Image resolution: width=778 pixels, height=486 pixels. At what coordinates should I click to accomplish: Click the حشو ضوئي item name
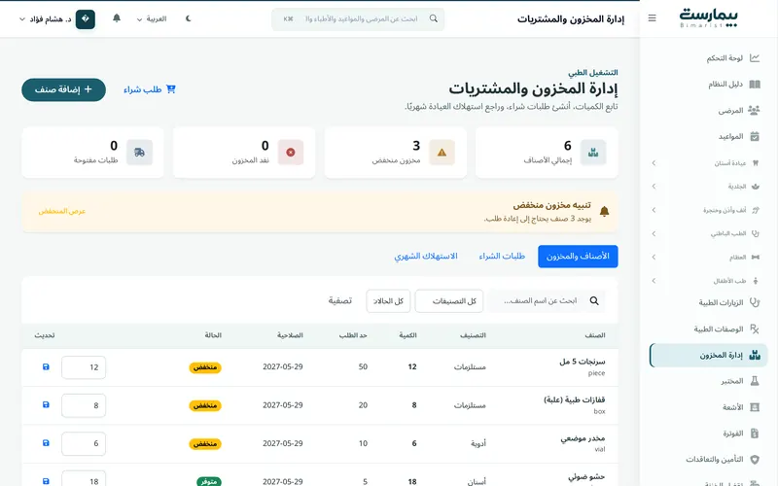586,476
